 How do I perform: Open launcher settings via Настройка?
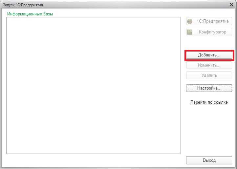coord(209,88)
